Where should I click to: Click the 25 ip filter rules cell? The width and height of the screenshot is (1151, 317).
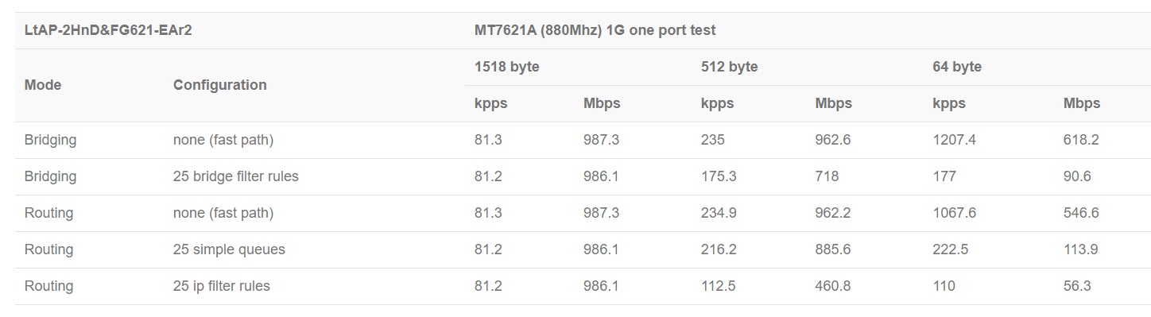point(222,286)
